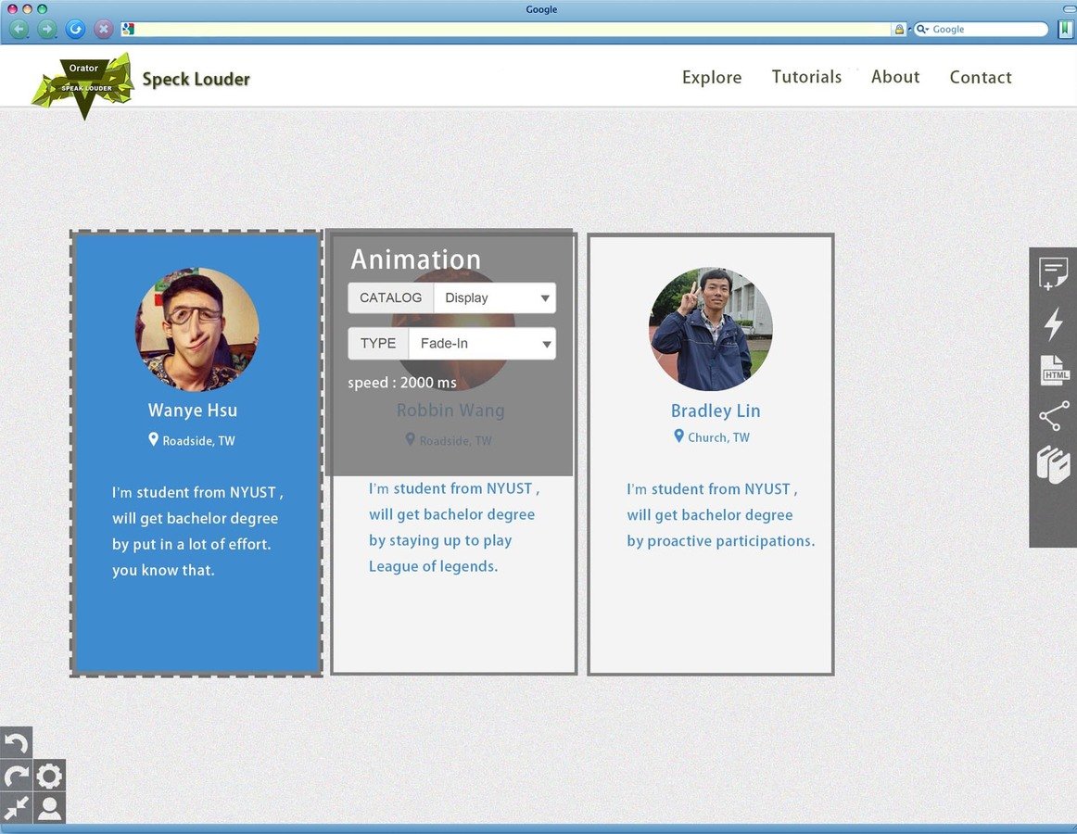Click the redo arrow icon
This screenshot has width=1077, height=834.
17,776
